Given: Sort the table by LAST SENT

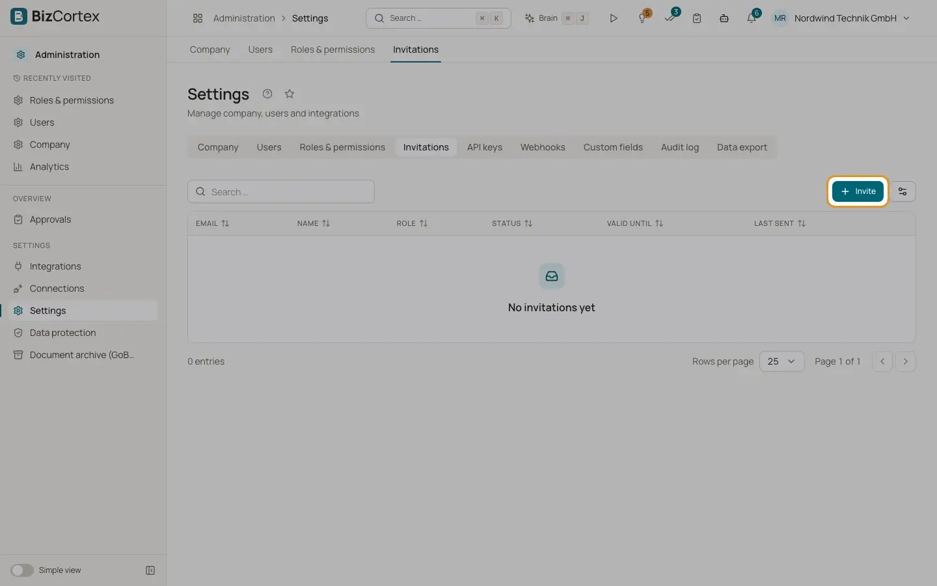Looking at the screenshot, I should 780,223.
